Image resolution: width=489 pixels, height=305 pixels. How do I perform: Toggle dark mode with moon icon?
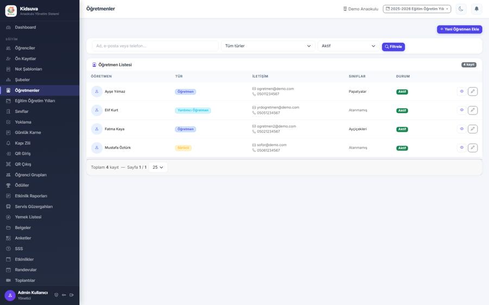pos(461,9)
